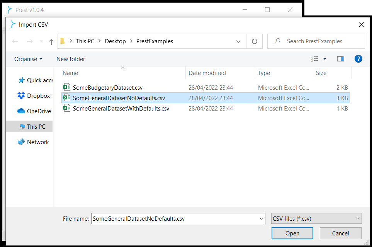The width and height of the screenshot is (372, 247).
Task: Show the preview pane
Action: pyautogui.click(x=341, y=59)
